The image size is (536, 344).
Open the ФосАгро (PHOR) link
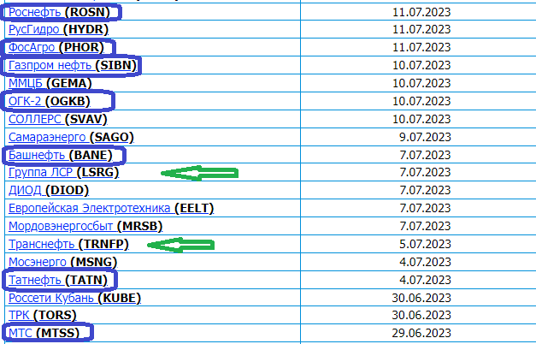56,48
